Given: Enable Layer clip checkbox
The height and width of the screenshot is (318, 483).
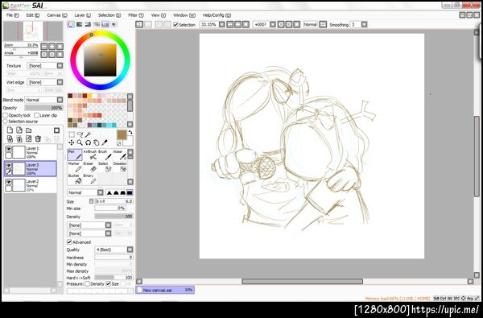Looking at the screenshot, I should [x=37, y=115].
